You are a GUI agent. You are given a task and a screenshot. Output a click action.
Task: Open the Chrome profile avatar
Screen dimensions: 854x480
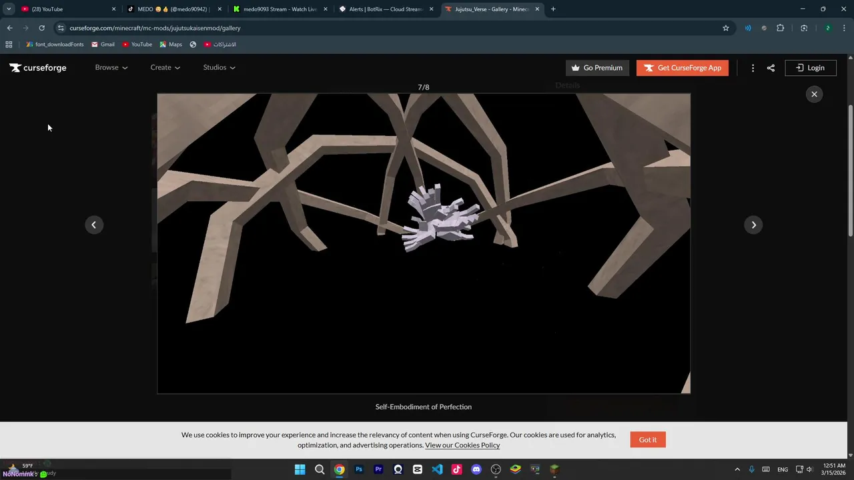pos(827,28)
